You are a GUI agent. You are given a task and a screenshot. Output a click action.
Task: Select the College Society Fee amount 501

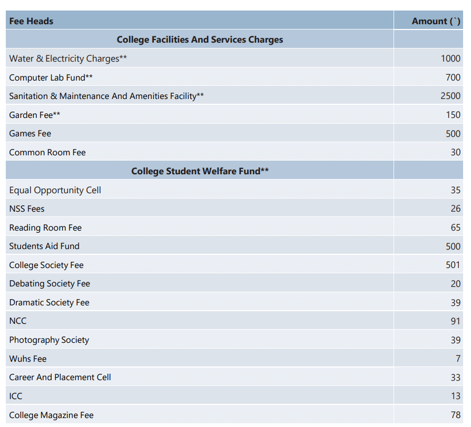point(453,265)
